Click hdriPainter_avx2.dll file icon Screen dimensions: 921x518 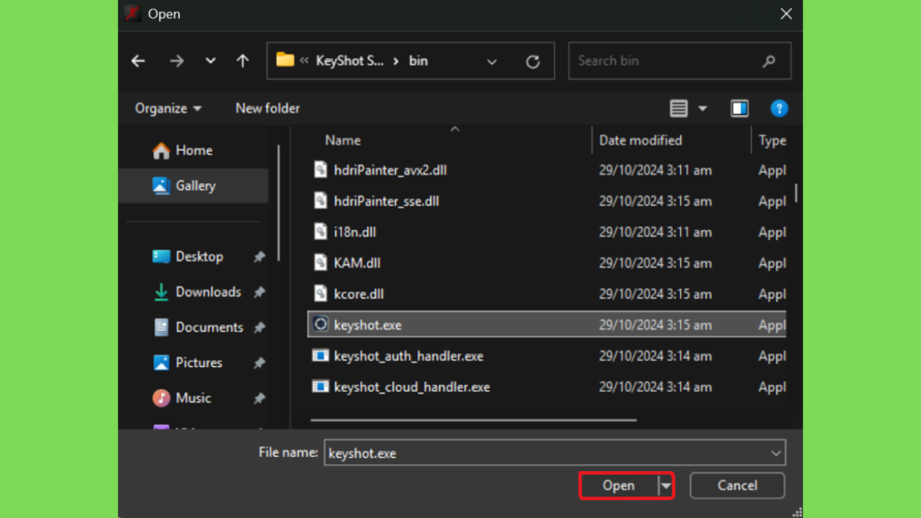[x=320, y=170]
